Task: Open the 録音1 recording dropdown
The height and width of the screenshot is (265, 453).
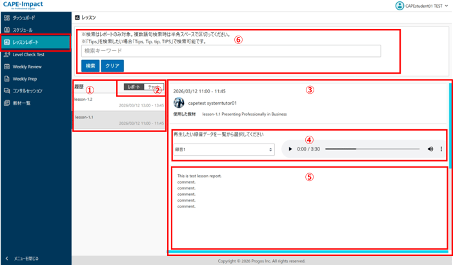Action: click(x=224, y=149)
